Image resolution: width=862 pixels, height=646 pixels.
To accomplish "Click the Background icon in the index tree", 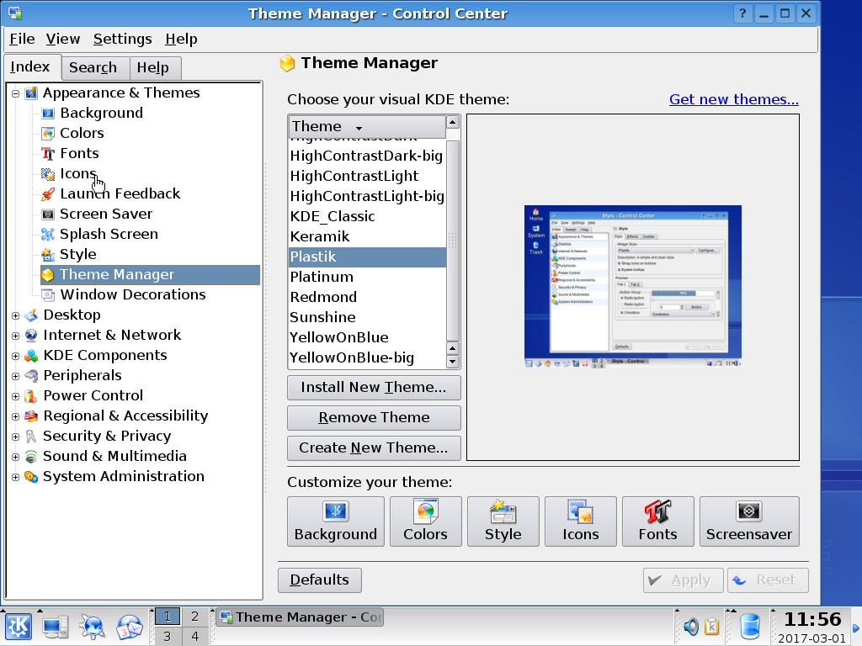I will pyautogui.click(x=48, y=114).
